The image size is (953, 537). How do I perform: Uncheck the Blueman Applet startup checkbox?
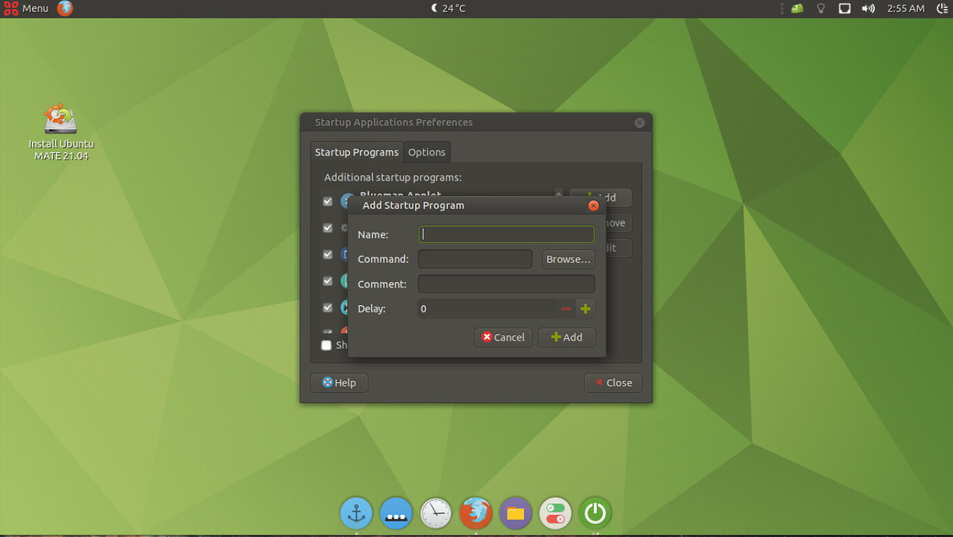(x=328, y=202)
